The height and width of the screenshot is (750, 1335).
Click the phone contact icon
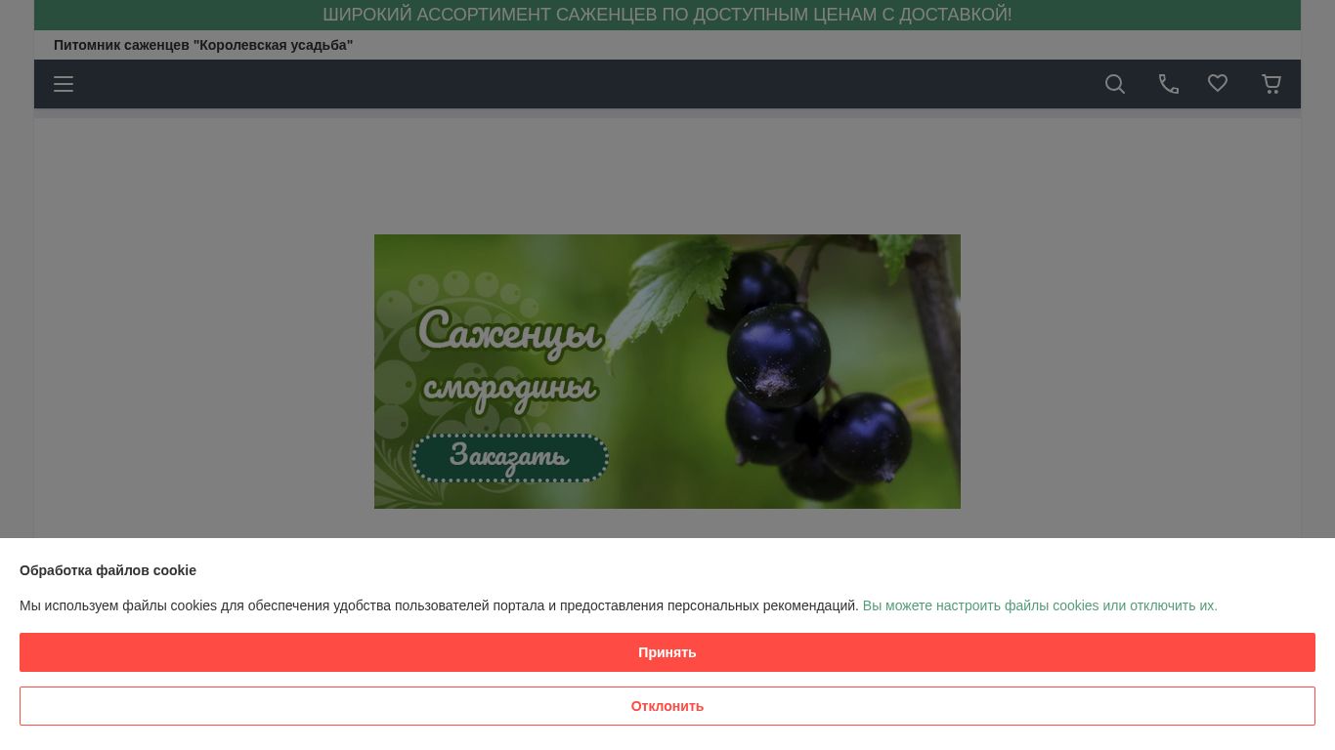(x=1169, y=84)
